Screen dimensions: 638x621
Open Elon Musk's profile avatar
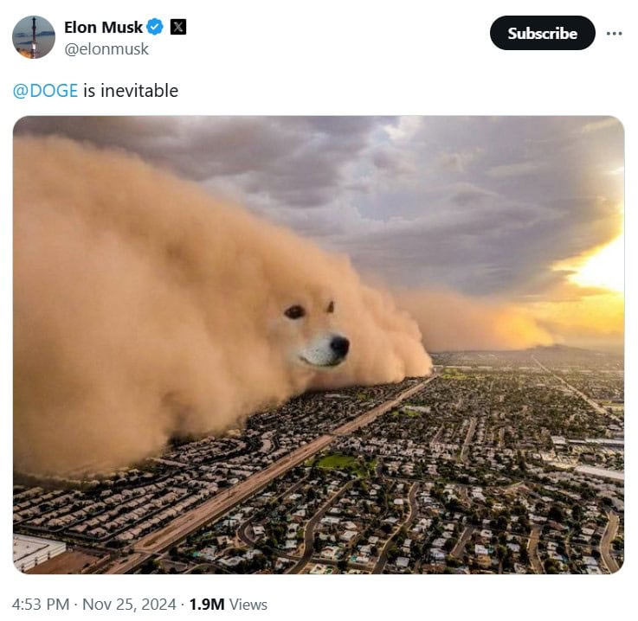pos(34,37)
